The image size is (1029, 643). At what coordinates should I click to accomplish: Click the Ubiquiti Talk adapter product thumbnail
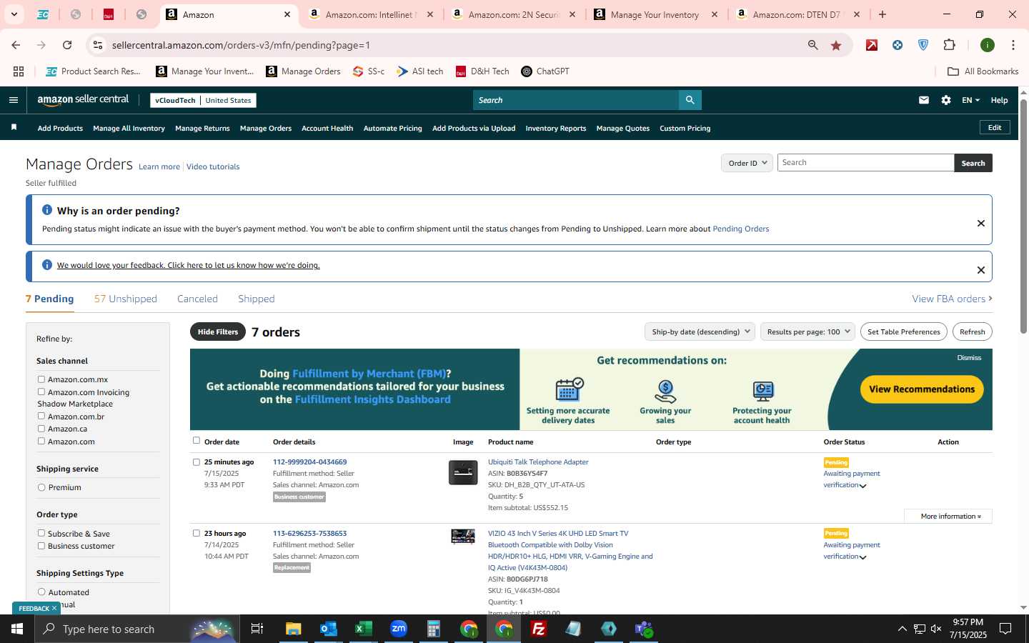(463, 472)
